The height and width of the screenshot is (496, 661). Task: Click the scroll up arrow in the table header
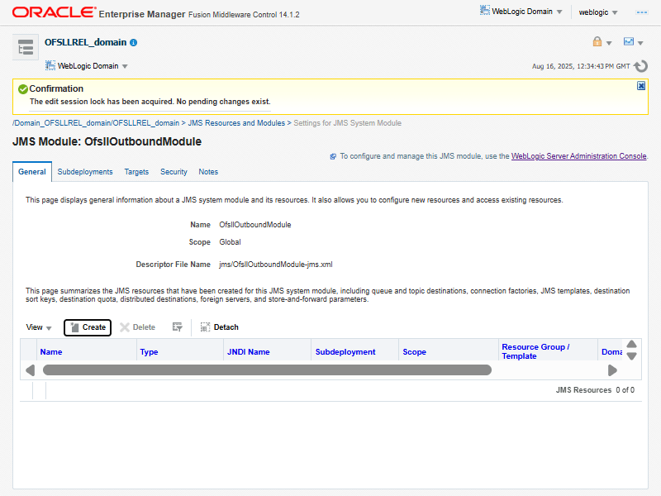tap(631, 344)
